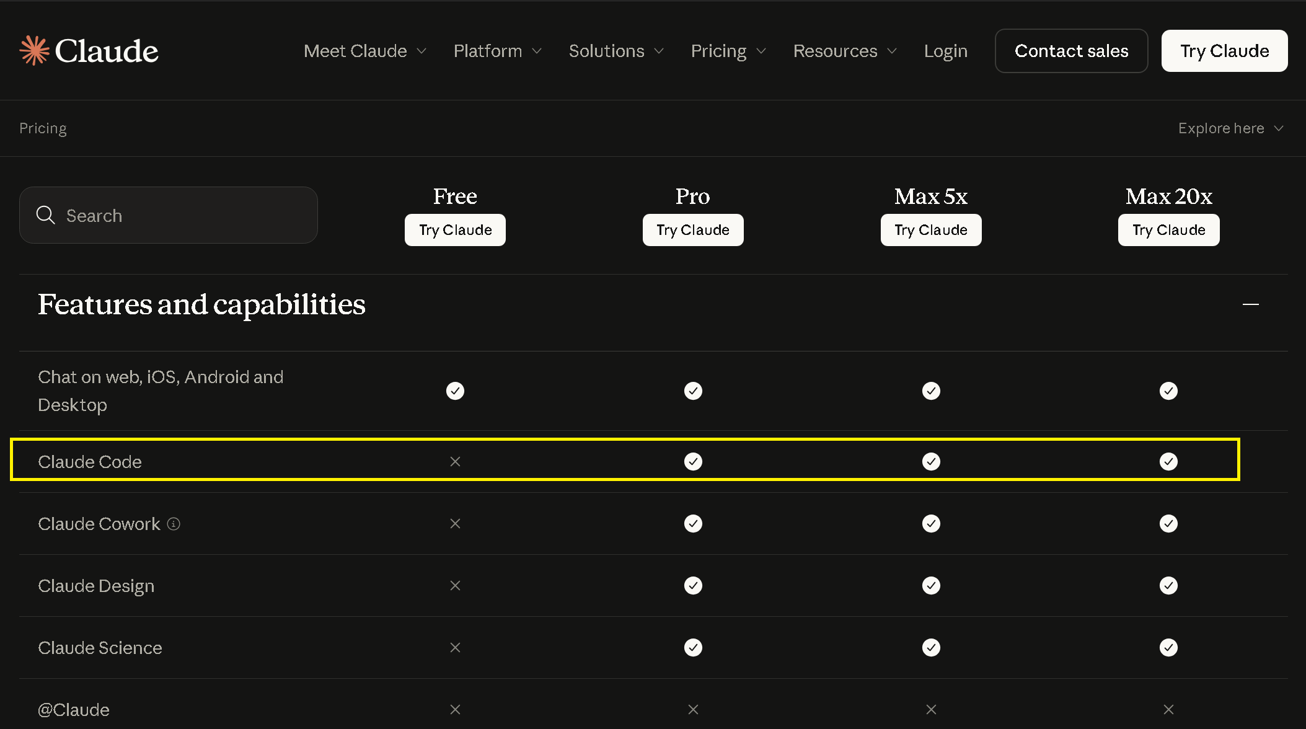Click the search magnifier icon
This screenshot has height=729, width=1306.
(x=46, y=215)
